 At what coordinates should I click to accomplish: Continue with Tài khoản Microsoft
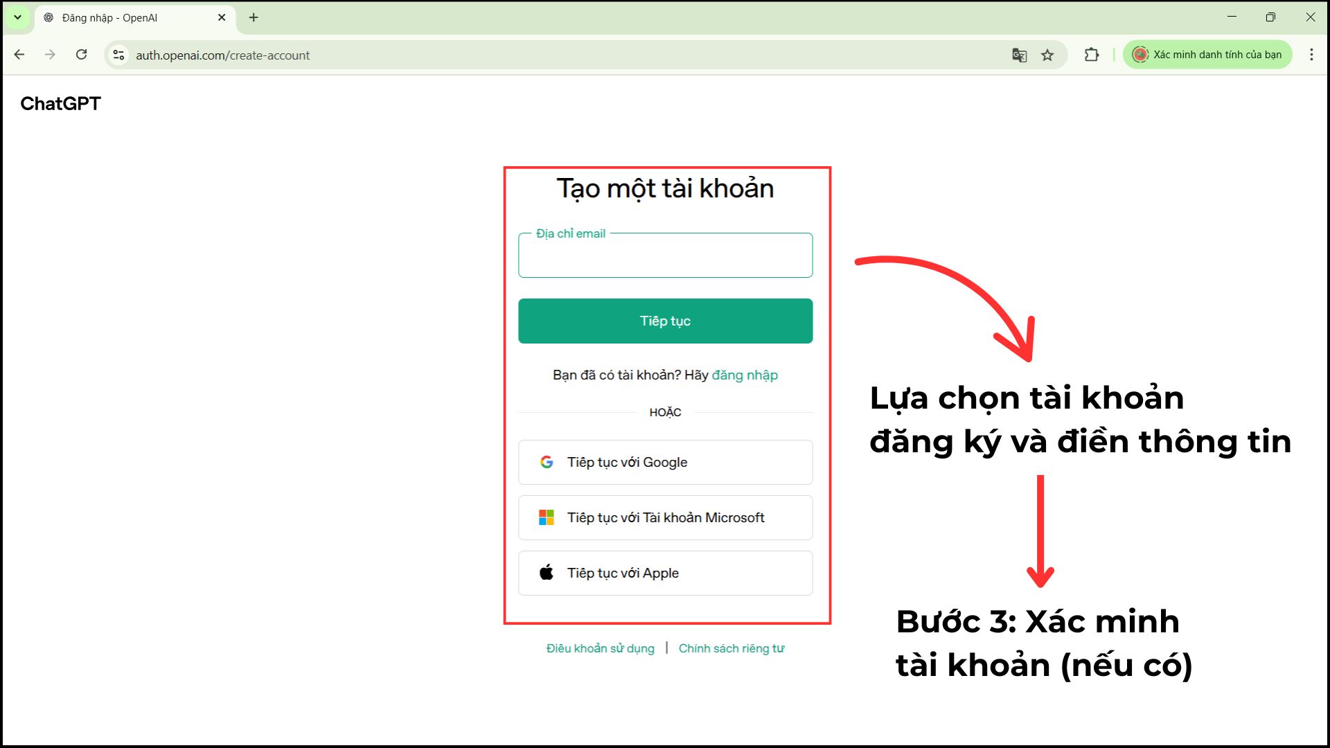click(x=665, y=517)
